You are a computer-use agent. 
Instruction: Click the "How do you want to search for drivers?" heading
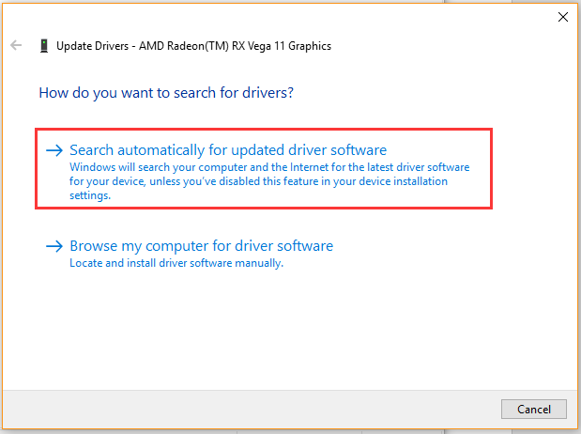pyautogui.click(x=166, y=93)
